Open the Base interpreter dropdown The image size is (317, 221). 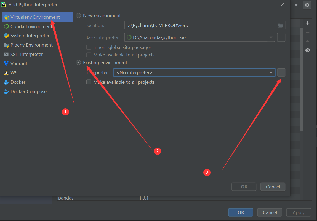(x=199, y=37)
